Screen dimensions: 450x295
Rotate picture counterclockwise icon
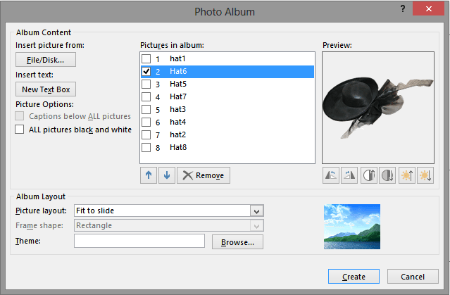tap(331, 175)
